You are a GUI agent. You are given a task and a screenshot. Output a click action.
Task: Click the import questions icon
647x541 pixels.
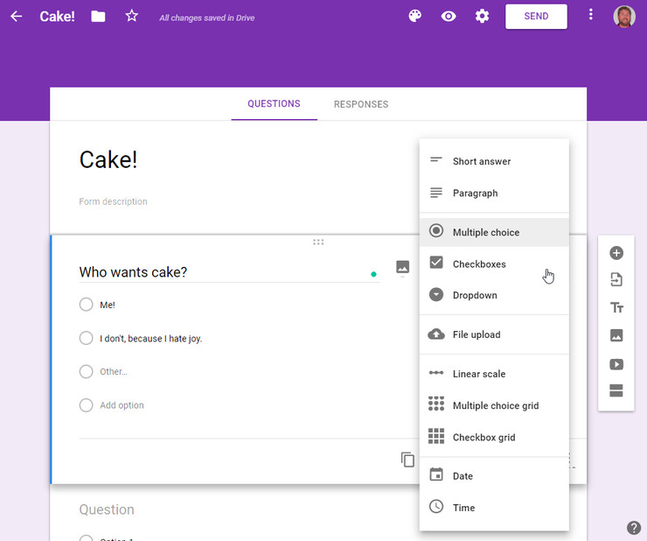coord(616,280)
